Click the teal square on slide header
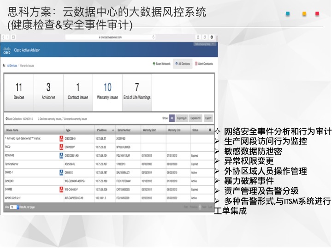Screen dimensions: 332x249 coord(288,14)
